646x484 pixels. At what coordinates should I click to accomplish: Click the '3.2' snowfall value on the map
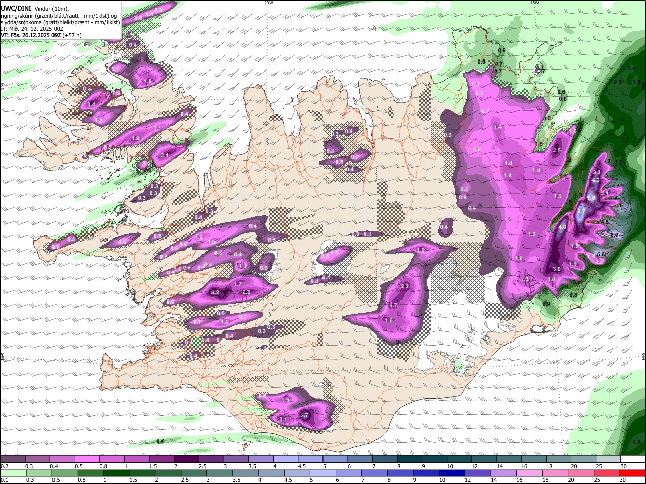(x=215, y=293)
